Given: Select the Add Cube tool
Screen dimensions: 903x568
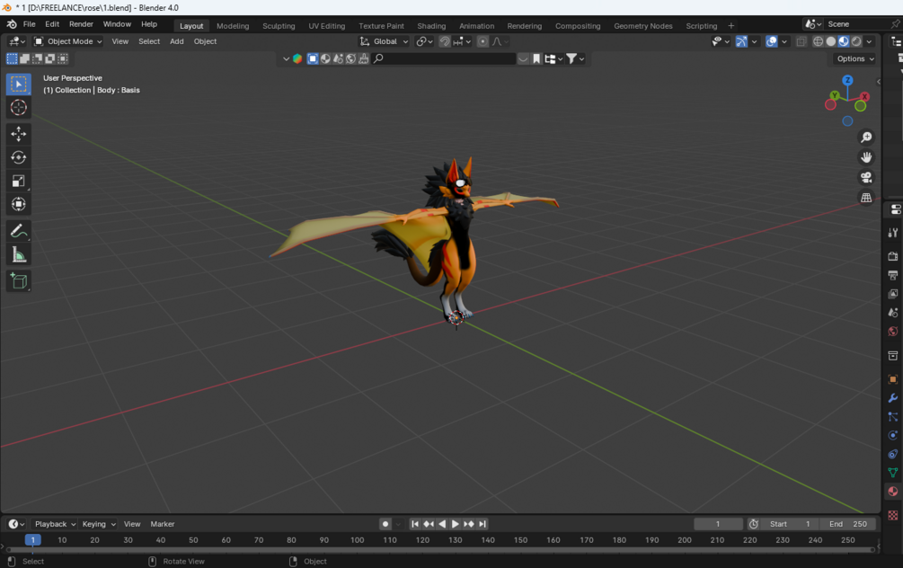Looking at the screenshot, I should (x=19, y=281).
